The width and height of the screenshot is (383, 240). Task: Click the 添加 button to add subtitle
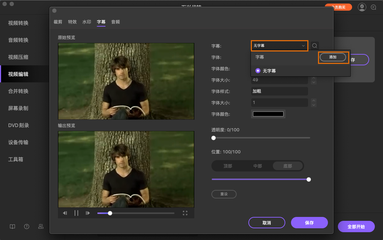click(333, 57)
